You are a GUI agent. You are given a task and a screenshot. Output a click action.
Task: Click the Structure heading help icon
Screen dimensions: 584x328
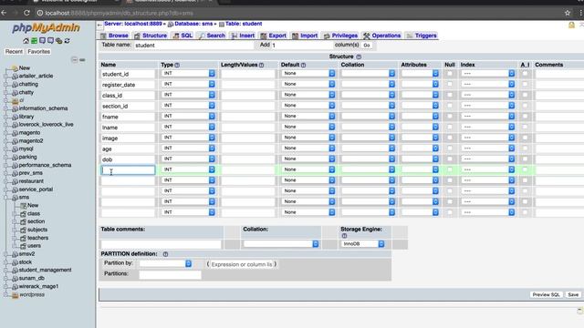(359, 56)
